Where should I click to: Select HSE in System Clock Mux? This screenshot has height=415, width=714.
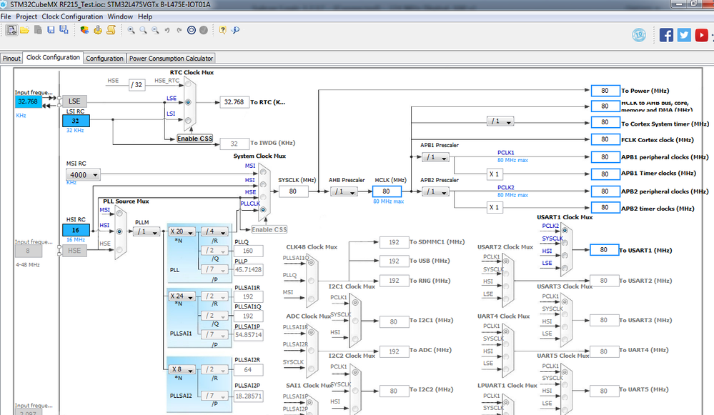[263, 197]
